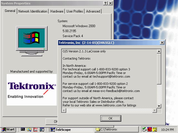Click 'your local Tektronix Sales or Distributor' line
The image size is (178, 133).
[x=93, y=102]
